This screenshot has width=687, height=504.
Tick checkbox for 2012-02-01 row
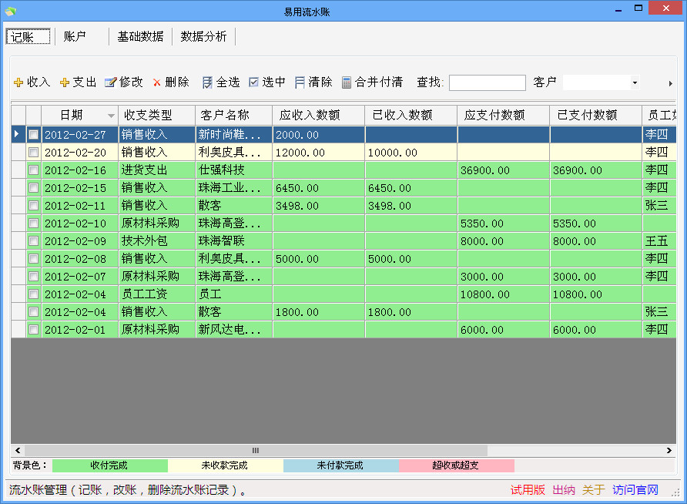point(33,329)
